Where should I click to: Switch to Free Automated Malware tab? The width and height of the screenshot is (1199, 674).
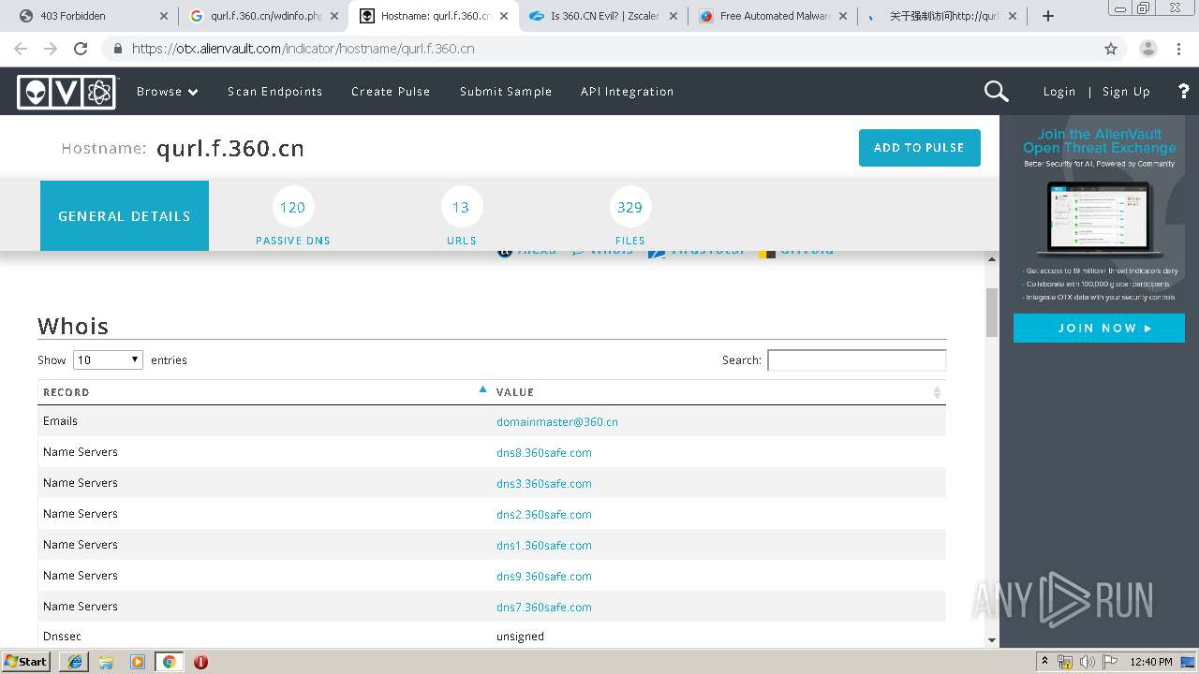click(774, 16)
